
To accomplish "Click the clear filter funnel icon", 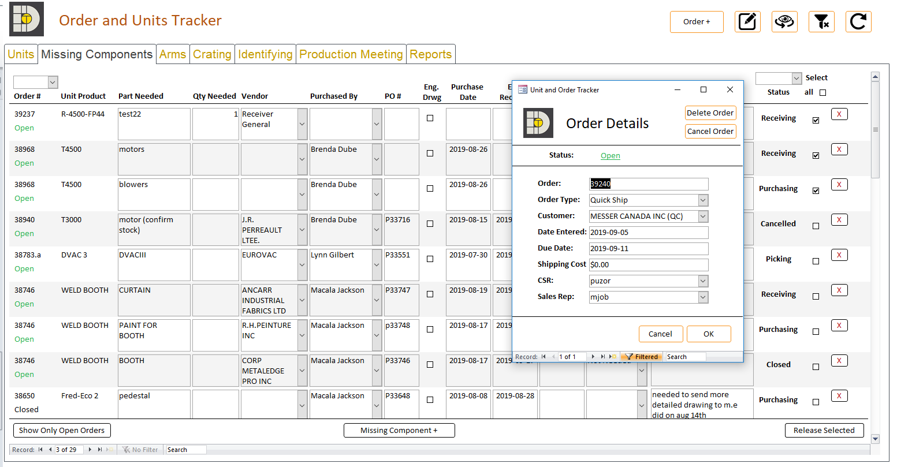I will coord(821,22).
